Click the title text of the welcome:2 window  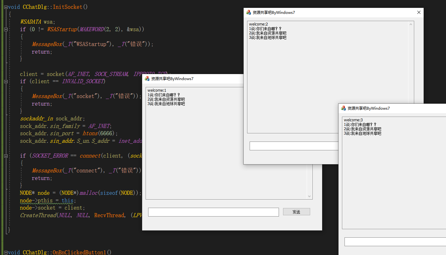(x=274, y=13)
